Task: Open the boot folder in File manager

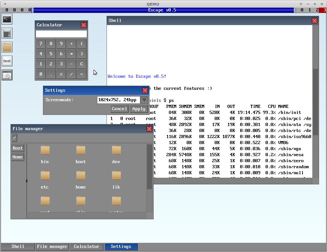Action: tap(80, 154)
